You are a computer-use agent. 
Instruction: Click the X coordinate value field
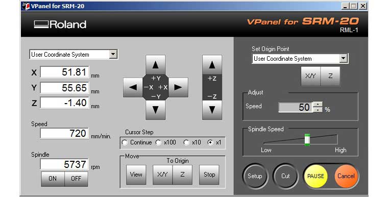click(65, 72)
